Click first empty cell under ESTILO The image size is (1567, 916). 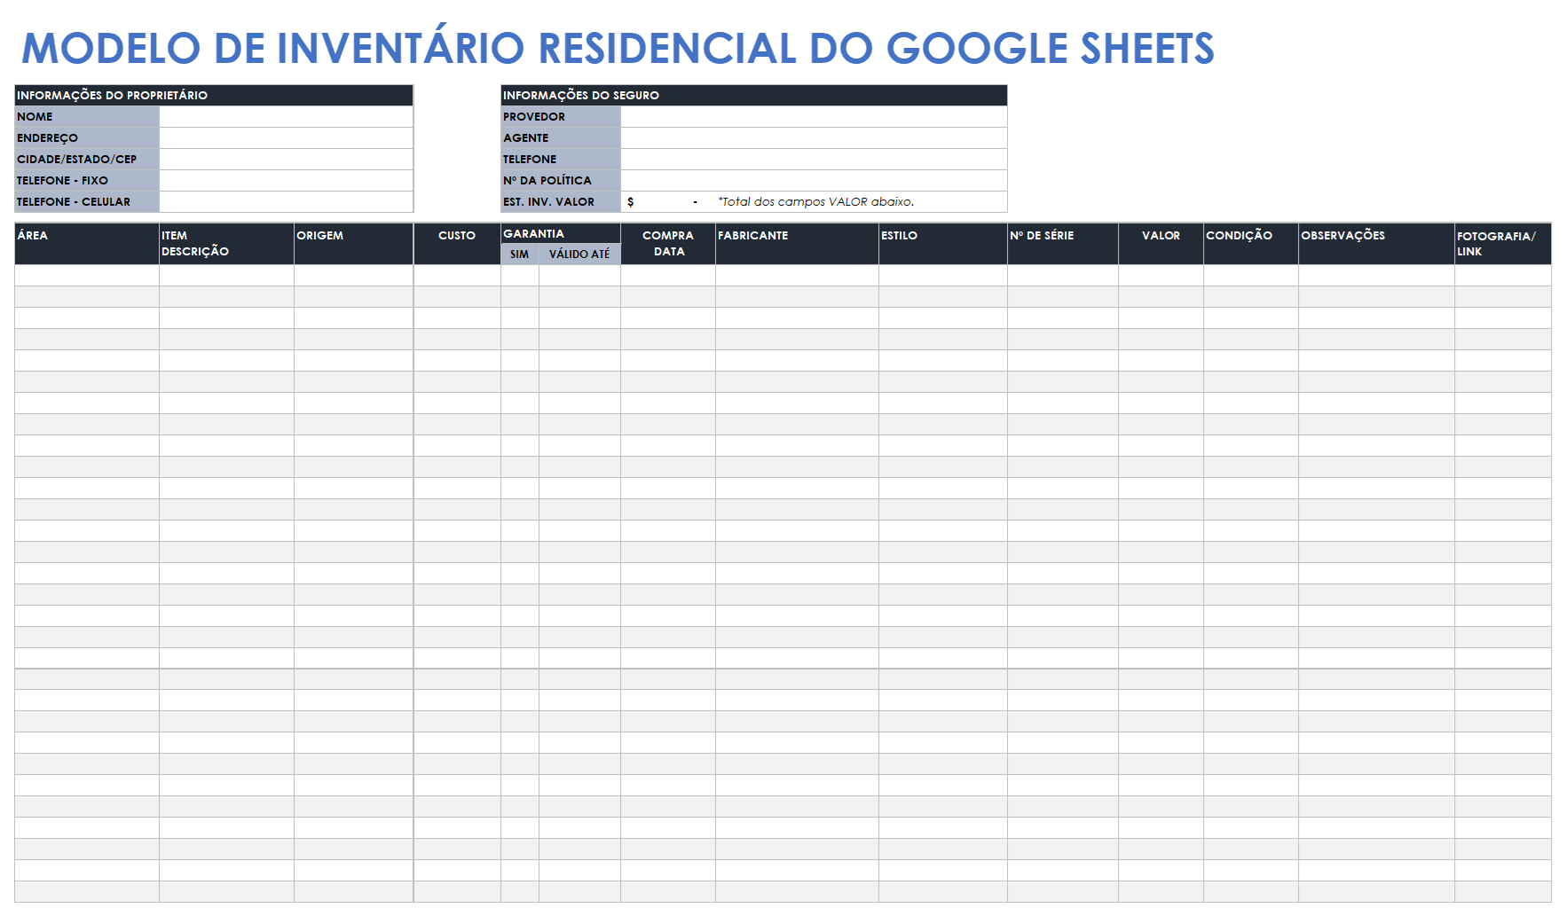(943, 275)
